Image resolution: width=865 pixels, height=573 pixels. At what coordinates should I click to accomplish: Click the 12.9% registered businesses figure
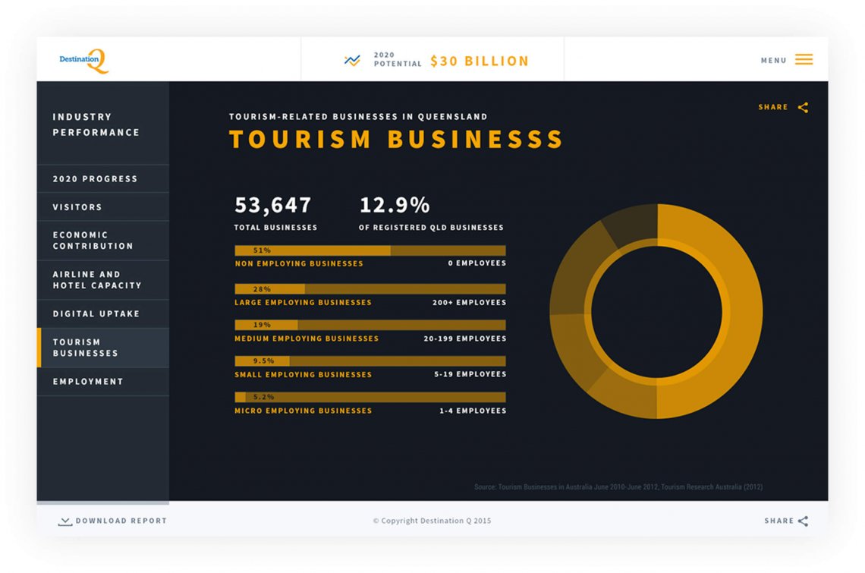(x=395, y=205)
